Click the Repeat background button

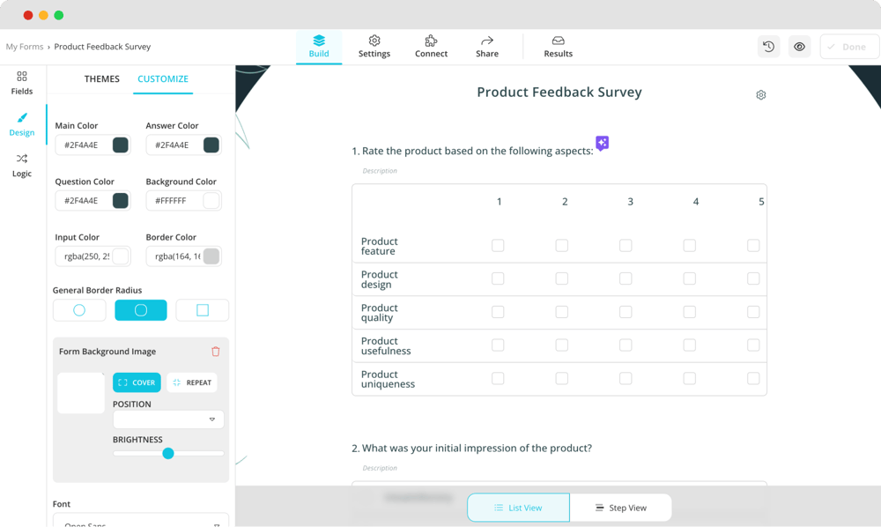[191, 382]
